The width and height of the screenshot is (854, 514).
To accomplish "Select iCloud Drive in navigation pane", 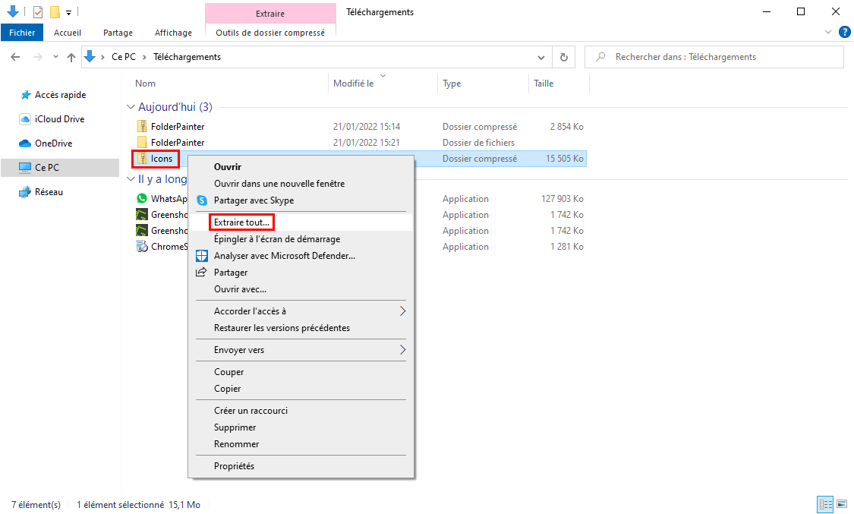I will click(59, 118).
